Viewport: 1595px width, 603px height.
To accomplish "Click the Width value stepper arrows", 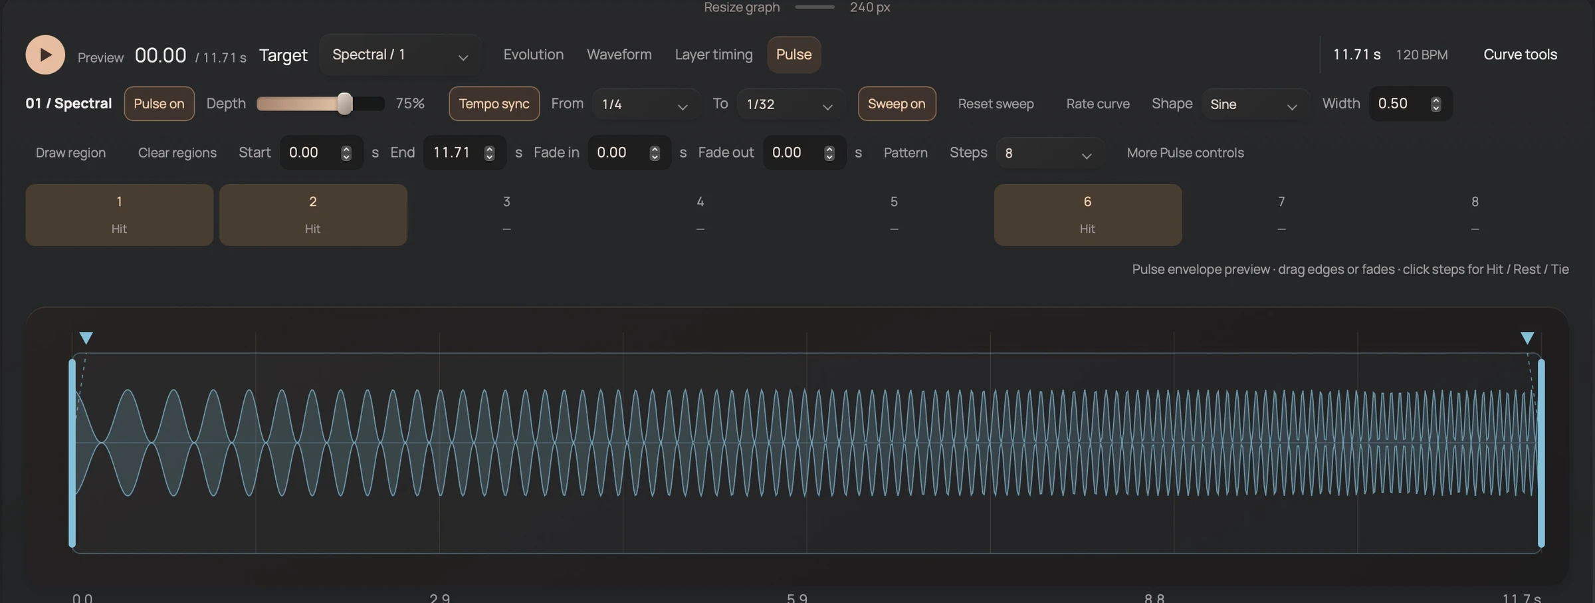I will tap(1435, 104).
